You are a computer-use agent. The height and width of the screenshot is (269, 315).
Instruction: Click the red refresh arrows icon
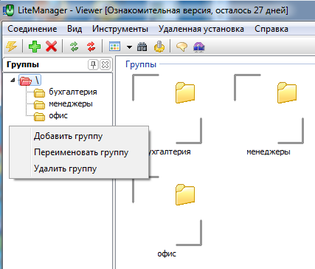click(91, 47)
